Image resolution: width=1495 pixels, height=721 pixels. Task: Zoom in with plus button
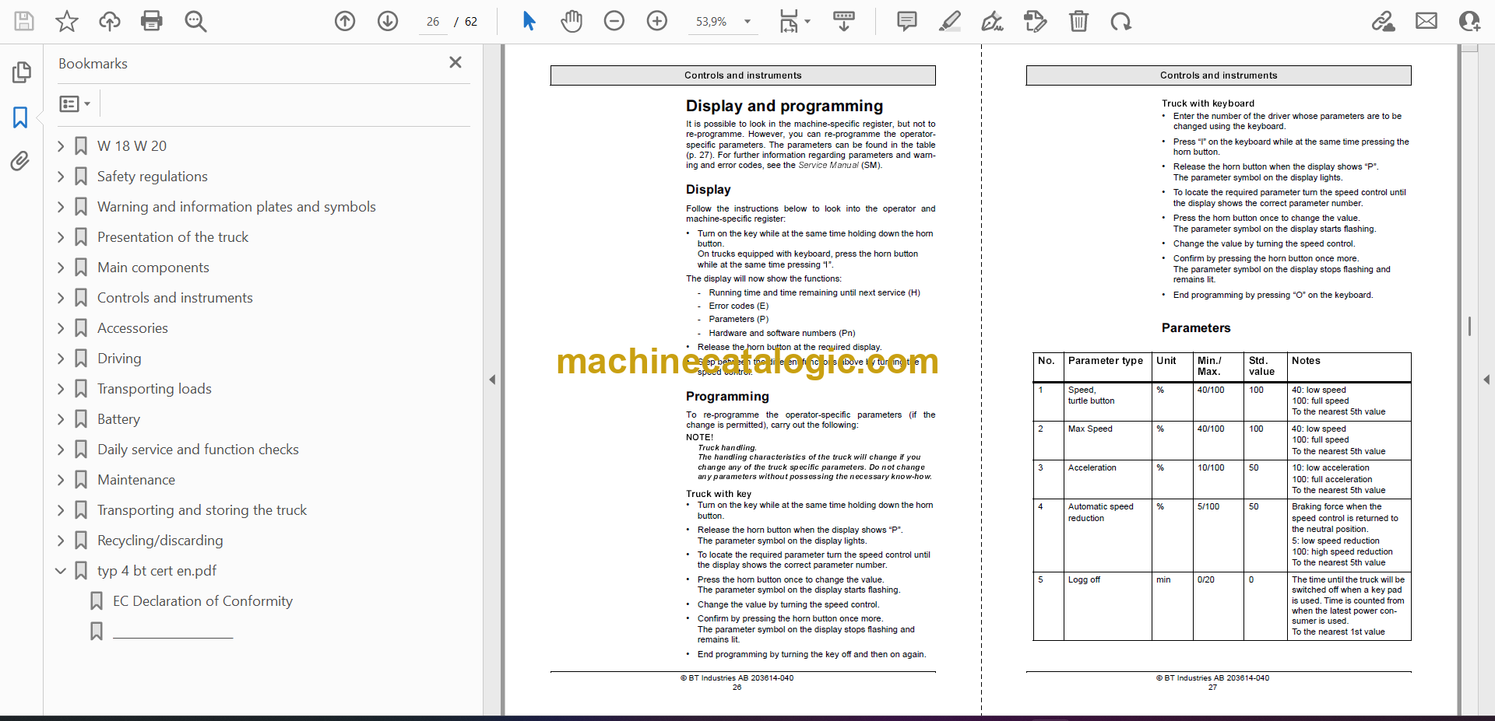[x=657, y=21]
